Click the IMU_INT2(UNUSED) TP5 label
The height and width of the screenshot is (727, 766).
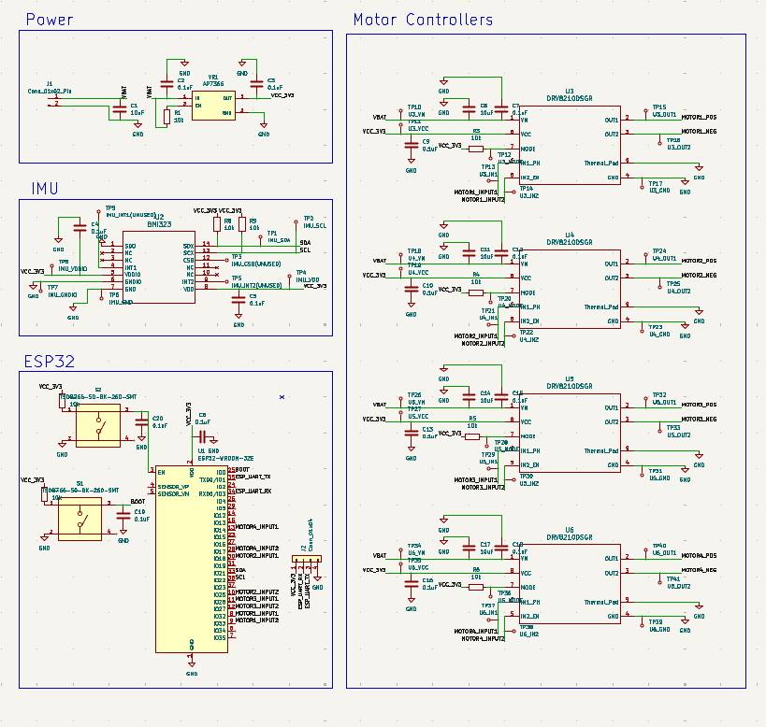tap(256, 285)
